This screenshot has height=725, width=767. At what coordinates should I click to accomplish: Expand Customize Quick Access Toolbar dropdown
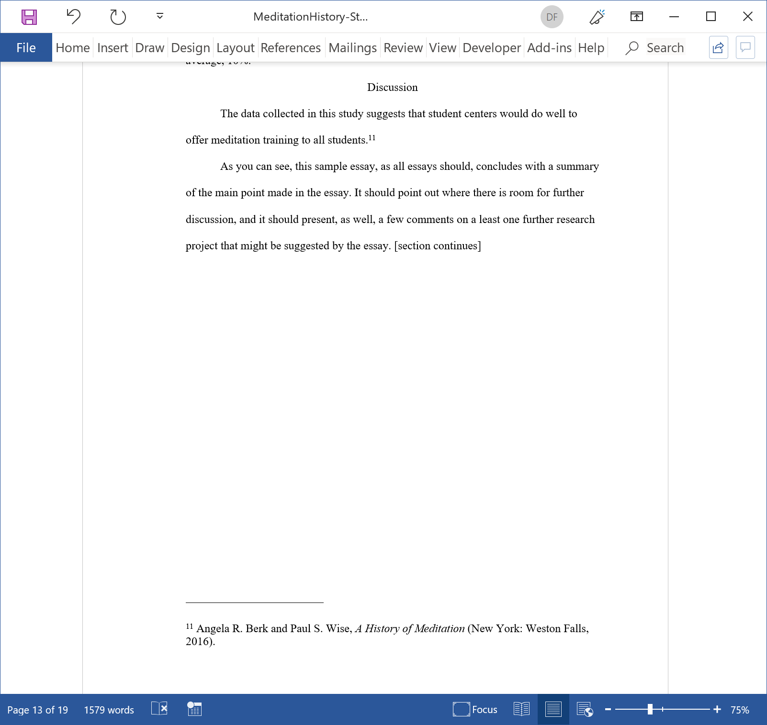(160, 17)
